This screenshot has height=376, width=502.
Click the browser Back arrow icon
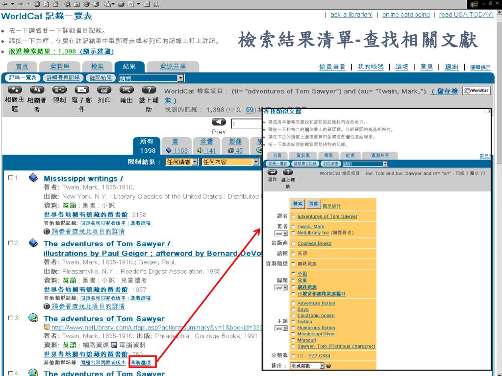(5, 4)
